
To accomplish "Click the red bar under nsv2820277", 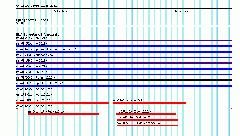I will pyautogui.click(x=147, y=125).
